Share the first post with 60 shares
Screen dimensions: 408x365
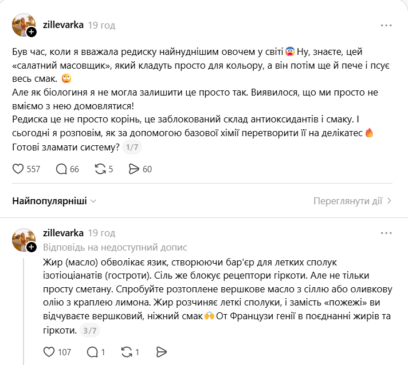(x=134, y=169)
